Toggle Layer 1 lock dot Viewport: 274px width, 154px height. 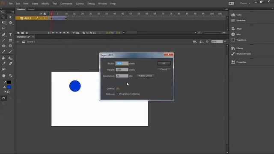click(x=45, y=18)
